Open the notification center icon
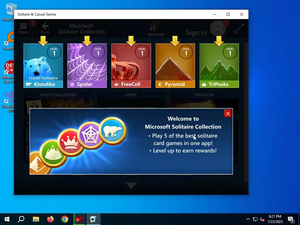The image size is (300, 225). pos(291,219)
